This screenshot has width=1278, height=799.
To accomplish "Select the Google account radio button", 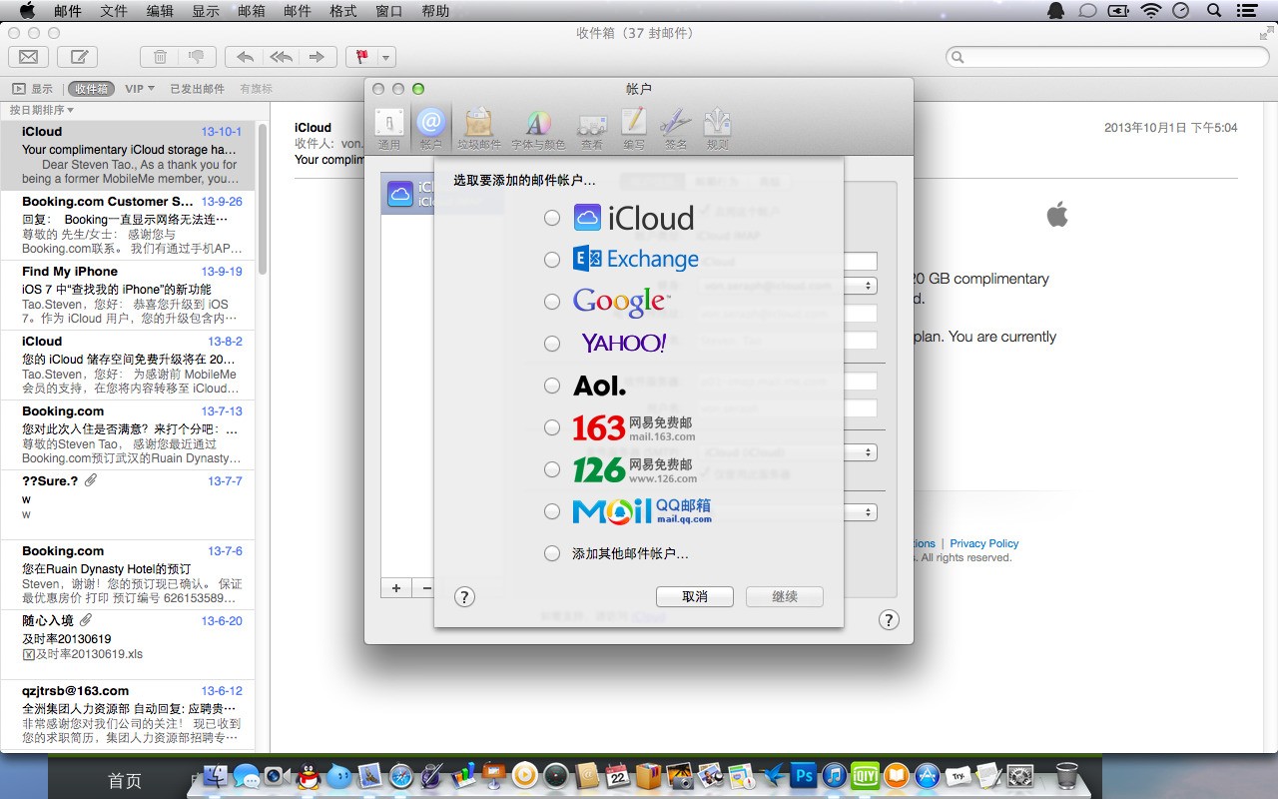I will 552,302.
